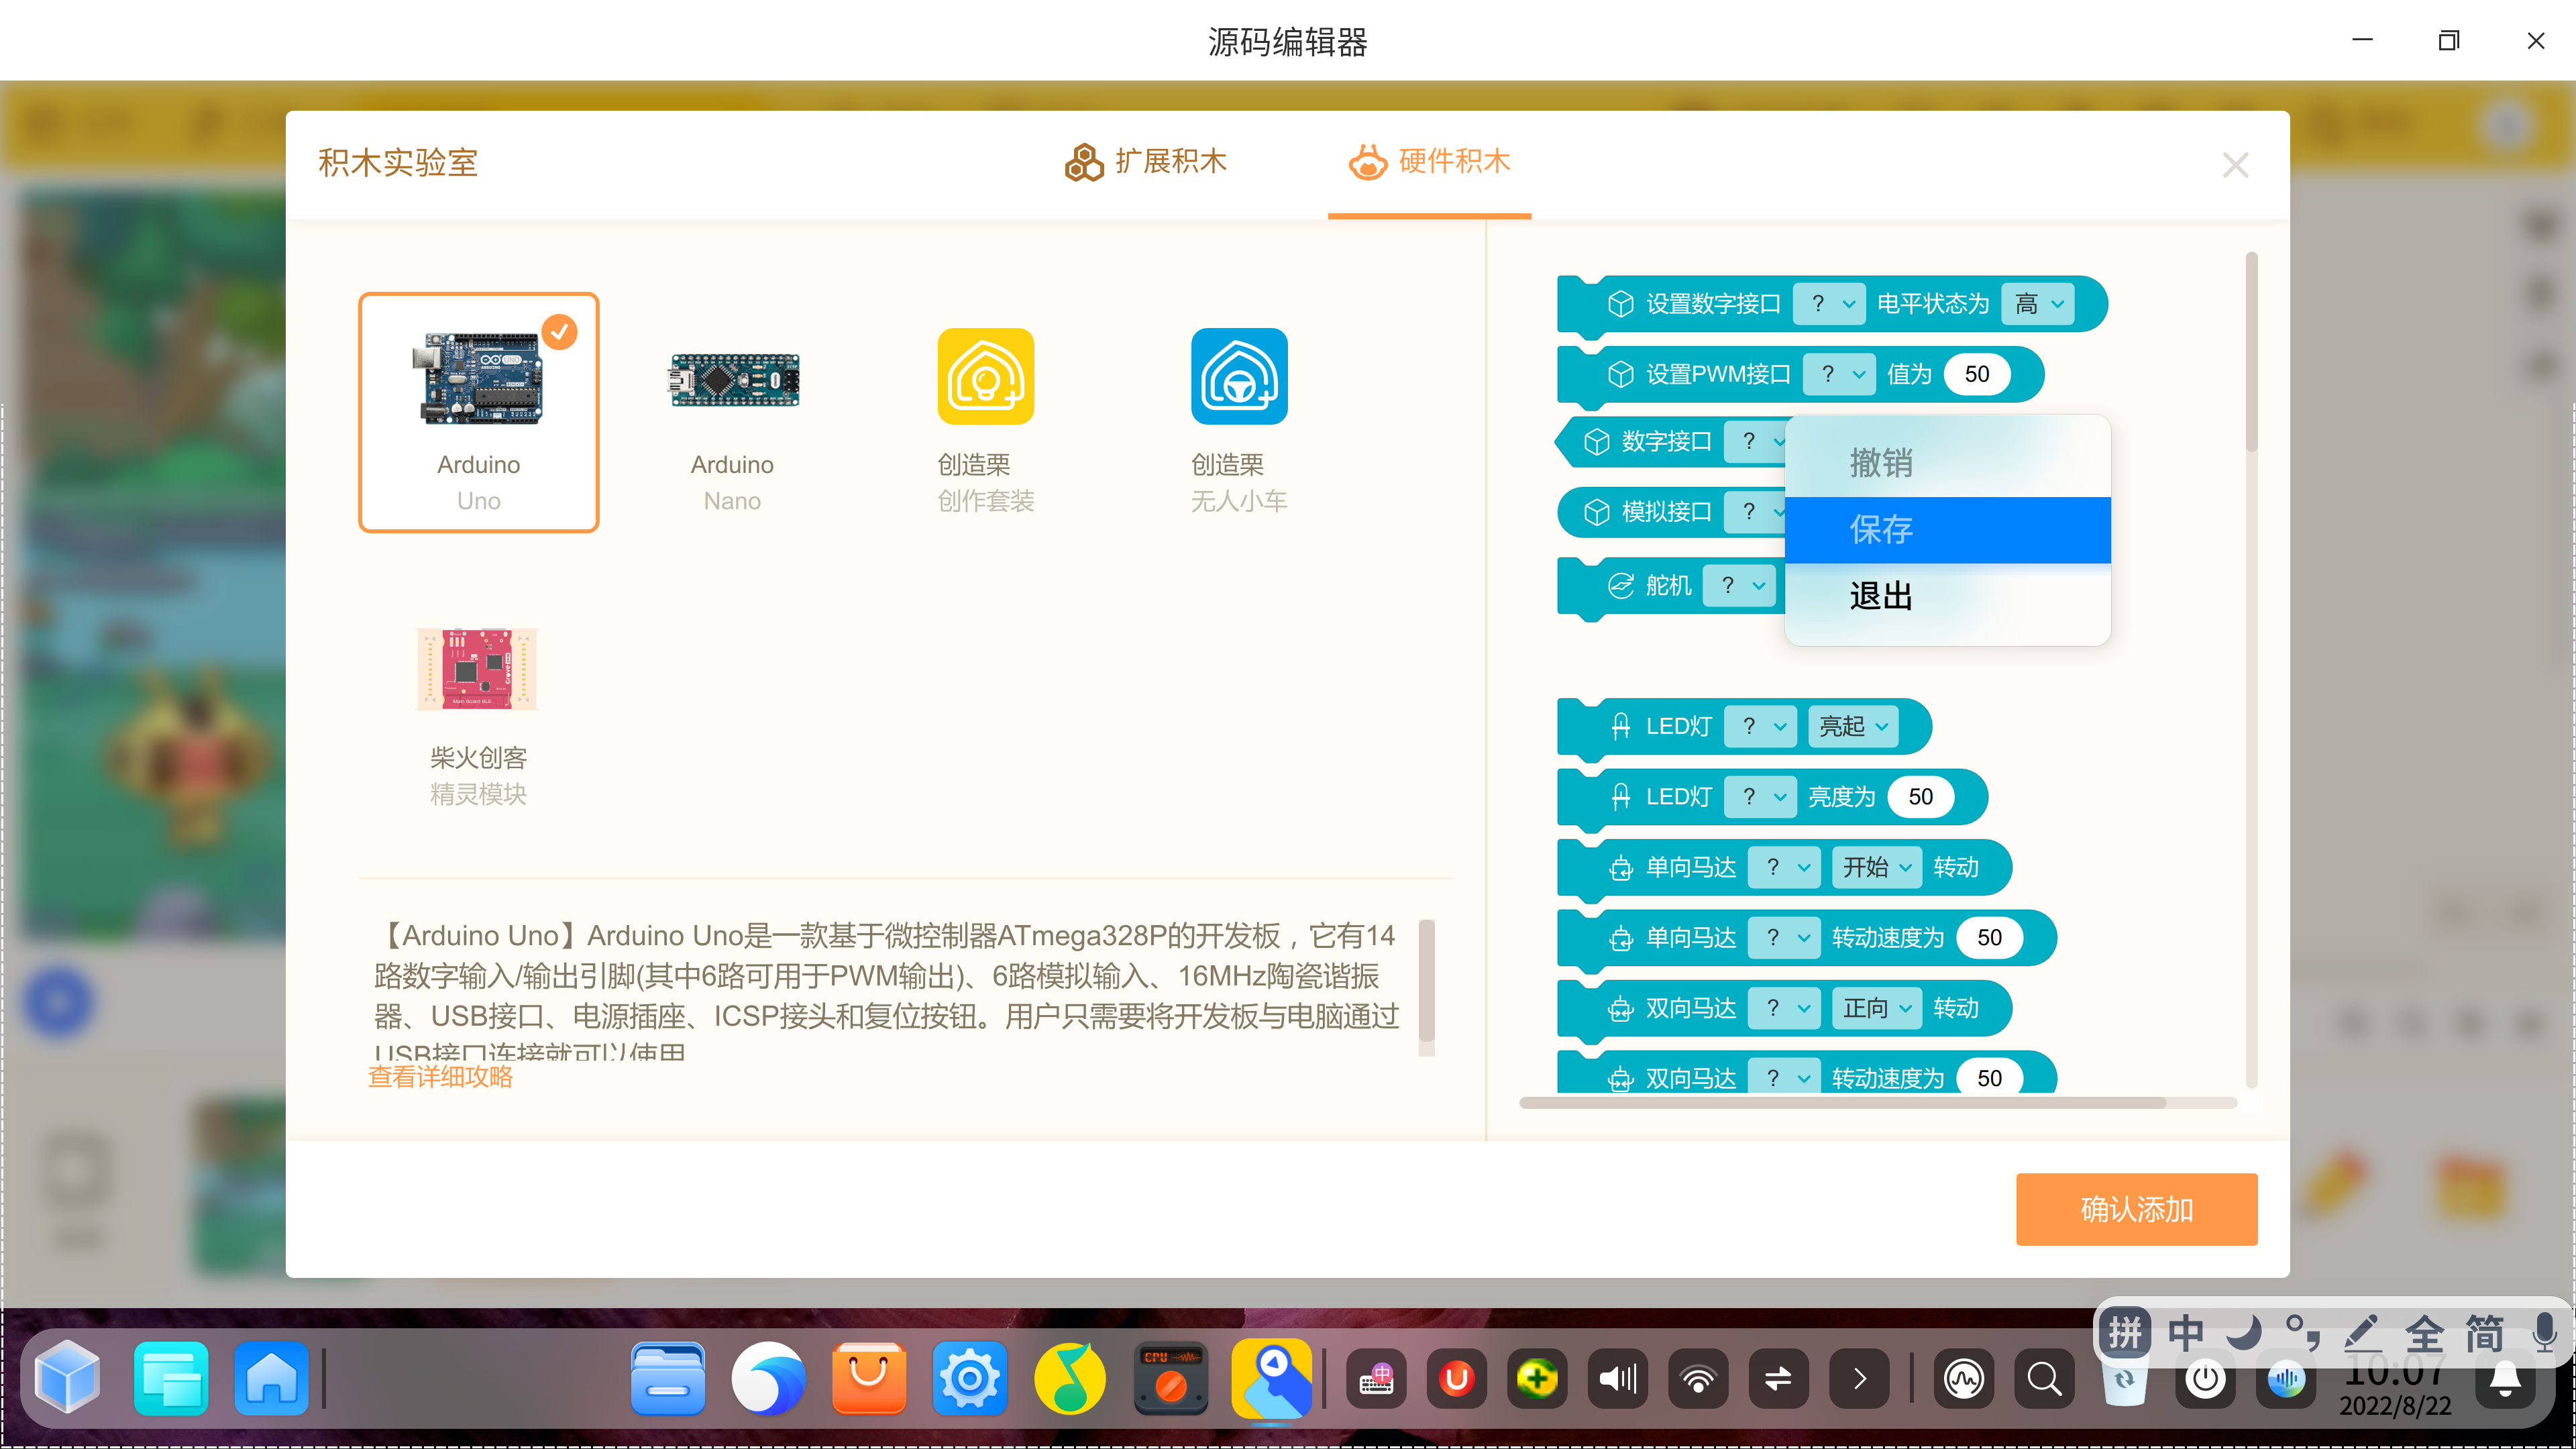Open the 高 level dropdown
The image size is (2576, 1449).
coord(2038,304)
